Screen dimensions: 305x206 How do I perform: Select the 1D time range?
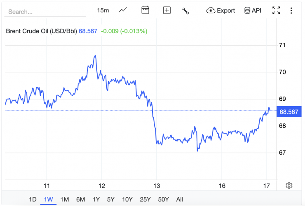tap(33, 199)
